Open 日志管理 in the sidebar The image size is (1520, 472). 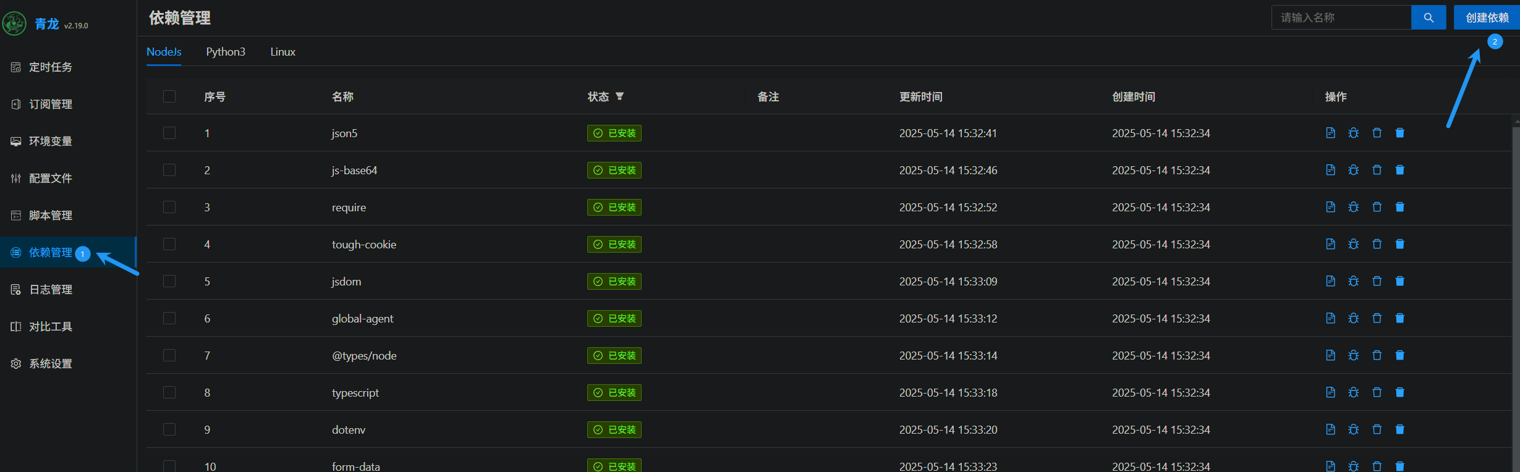[68, 289]
